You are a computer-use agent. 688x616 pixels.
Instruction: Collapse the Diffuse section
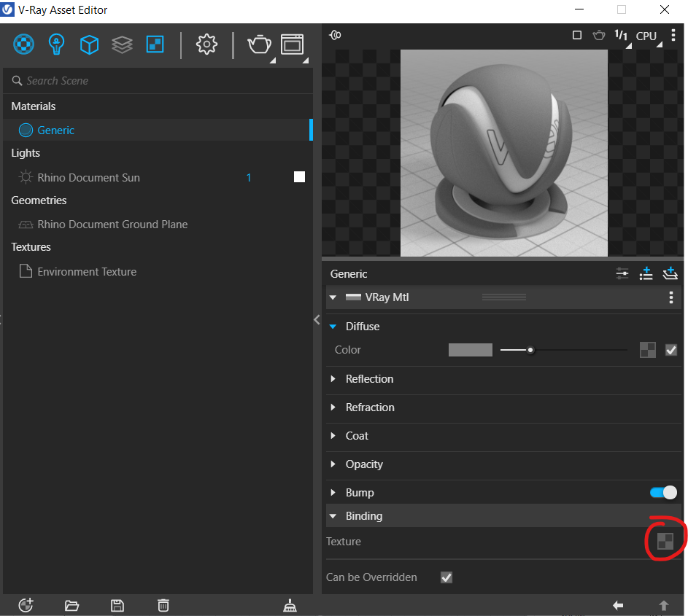(x=333, y=327)
